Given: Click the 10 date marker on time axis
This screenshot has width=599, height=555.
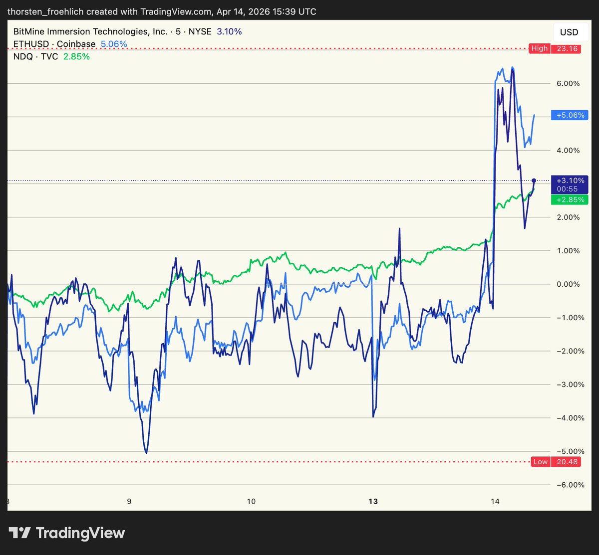Looking at the screenshot, I should tap(251, 502).
